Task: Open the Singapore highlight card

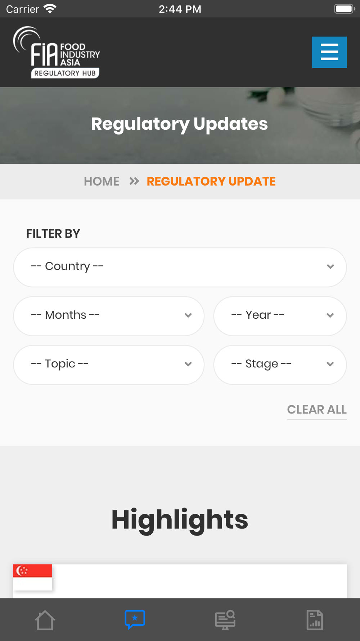Action: (180, 581)
